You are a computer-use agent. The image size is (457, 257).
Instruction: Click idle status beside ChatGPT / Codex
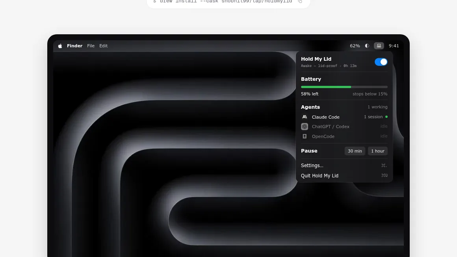pos(384,126)
